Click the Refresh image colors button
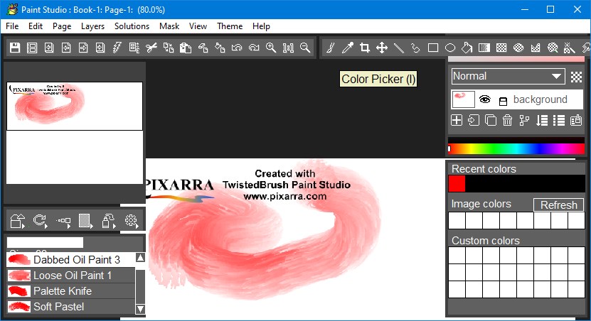The height and width of the screenshot is (321, 591). [x=558, y=205]
